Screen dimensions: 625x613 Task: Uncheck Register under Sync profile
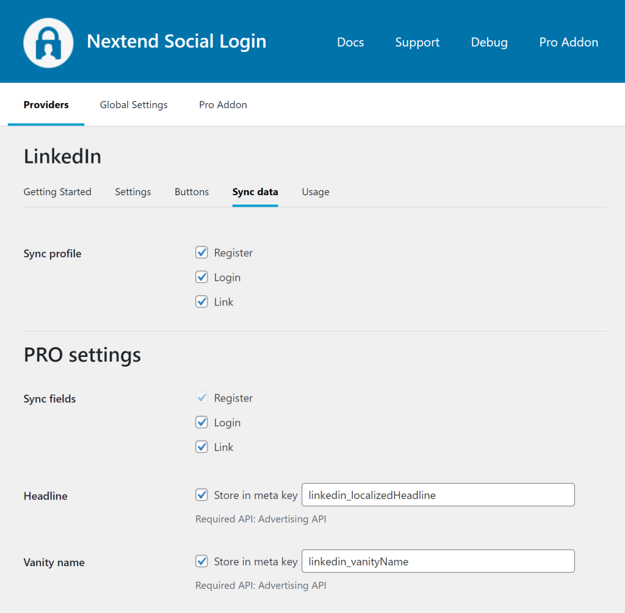(202, 253)
